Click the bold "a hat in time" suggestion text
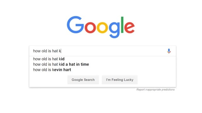 tap(77, 64)
